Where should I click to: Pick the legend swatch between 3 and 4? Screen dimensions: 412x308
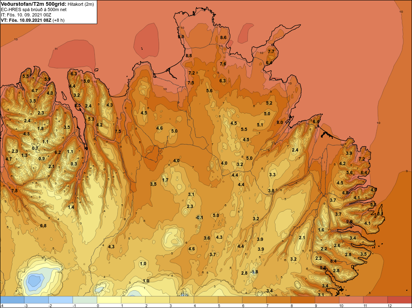click(182, 300)
